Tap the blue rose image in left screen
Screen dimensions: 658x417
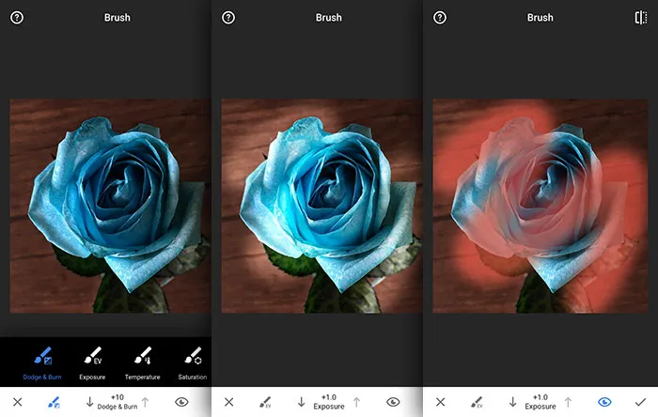click(x=110, y=207)
